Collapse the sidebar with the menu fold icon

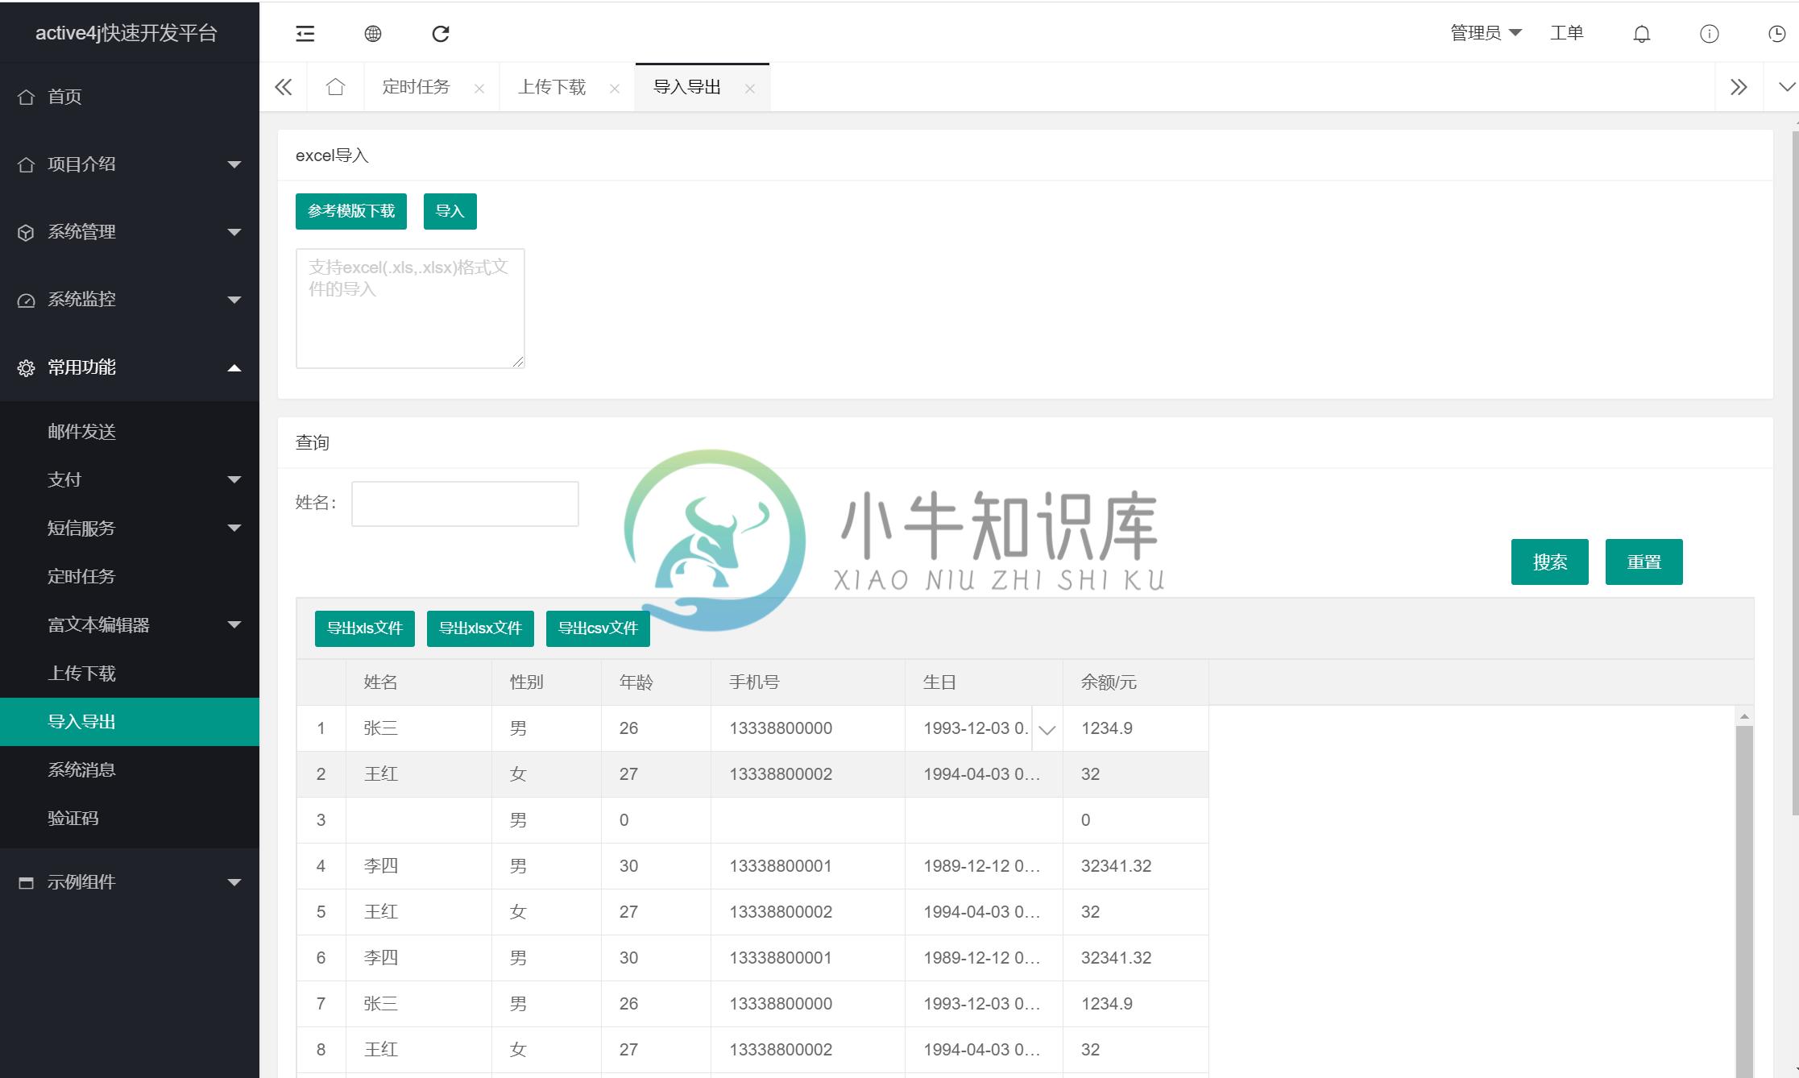305,33
